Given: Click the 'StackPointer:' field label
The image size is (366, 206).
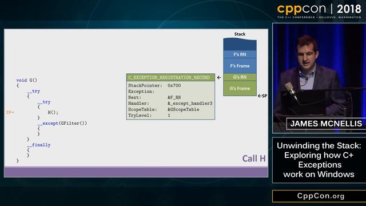Looking at the screenshot, I should point(145,85).
